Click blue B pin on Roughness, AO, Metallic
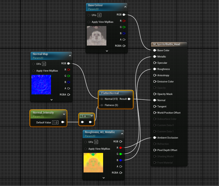219x186 pixels. pyautogui.click(x=121, y=160)
